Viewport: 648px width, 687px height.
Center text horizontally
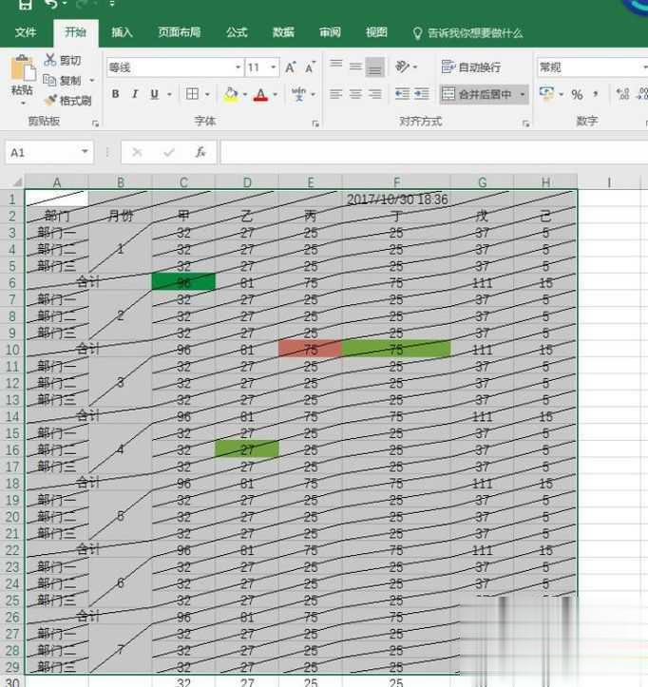[355, 94]
